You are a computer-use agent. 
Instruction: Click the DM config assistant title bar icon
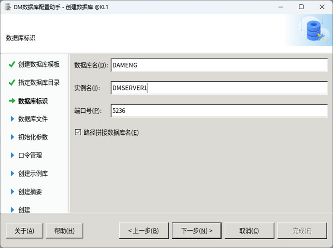(x=8, y=7)
